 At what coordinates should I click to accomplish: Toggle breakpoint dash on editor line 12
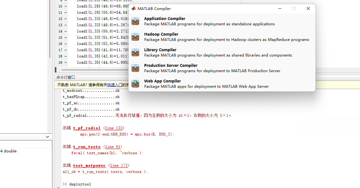66,19
